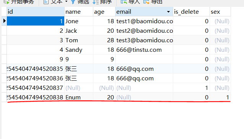This screenshot has height=139, width=244.
Task: Click the age column header
Action: [x=104, y=12]
